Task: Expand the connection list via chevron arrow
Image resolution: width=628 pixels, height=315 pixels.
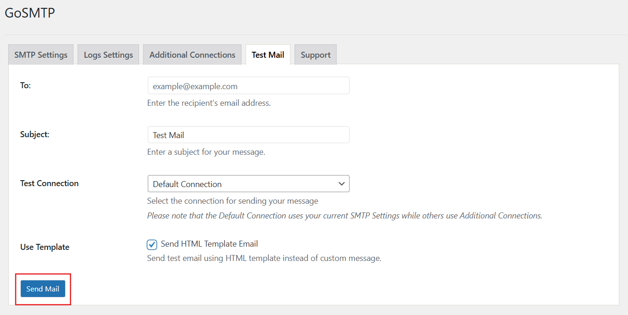Action: point(342,183)
